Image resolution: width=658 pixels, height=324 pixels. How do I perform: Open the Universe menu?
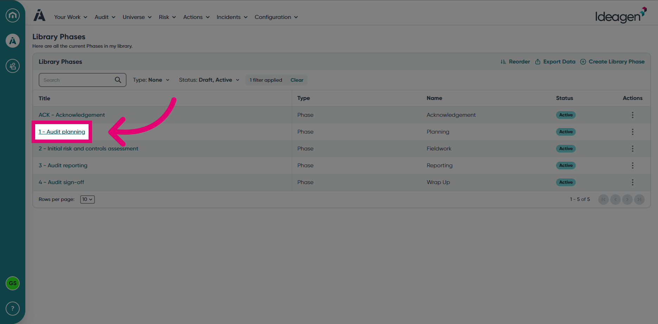pyautogui.click(x=137, y=17)
